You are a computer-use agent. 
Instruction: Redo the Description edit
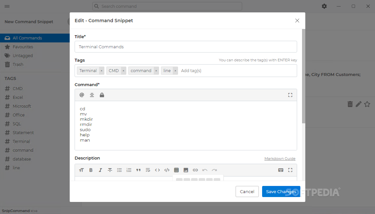(x=214, y=170)
